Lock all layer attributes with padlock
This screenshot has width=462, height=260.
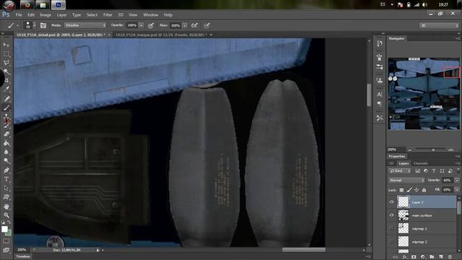[x=424, y=190]
